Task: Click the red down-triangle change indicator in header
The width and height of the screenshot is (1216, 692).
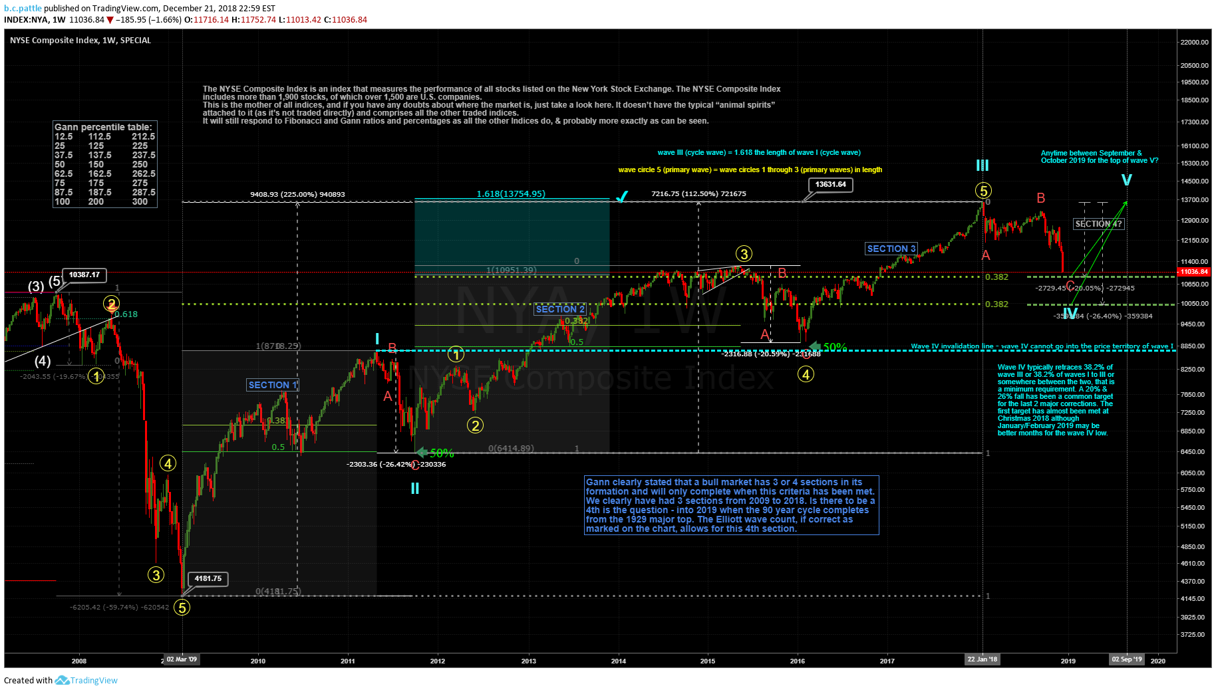Action: [110, 20]
